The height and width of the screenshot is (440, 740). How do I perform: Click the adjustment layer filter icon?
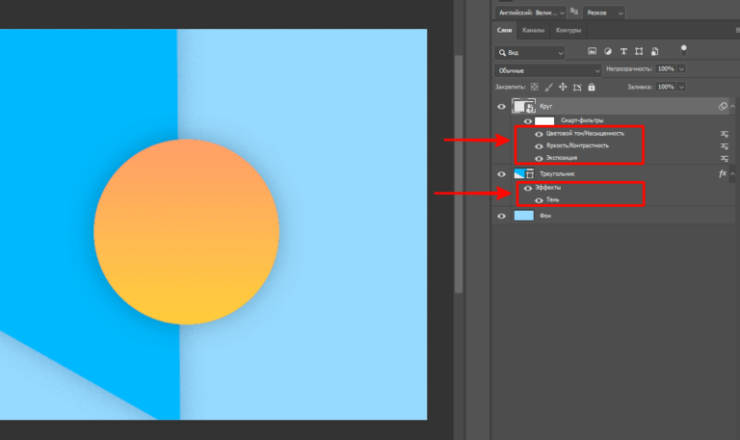click(608, 51)
